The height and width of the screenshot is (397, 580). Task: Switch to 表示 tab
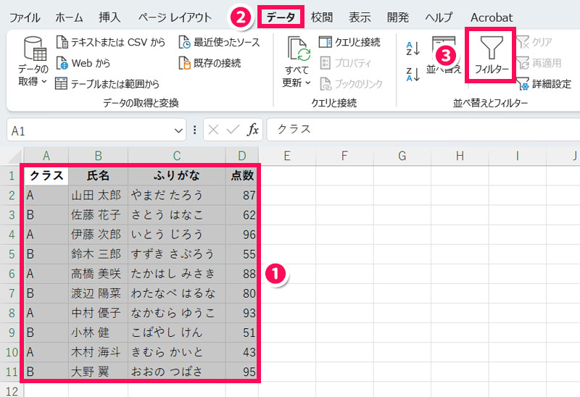(360, 17)
